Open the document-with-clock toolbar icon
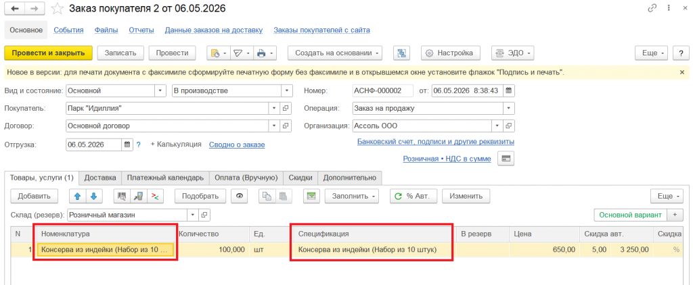 [219, 53]
